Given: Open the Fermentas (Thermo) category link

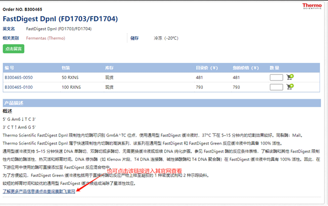Looking at the screenshot, I should (x=45, y=38).
